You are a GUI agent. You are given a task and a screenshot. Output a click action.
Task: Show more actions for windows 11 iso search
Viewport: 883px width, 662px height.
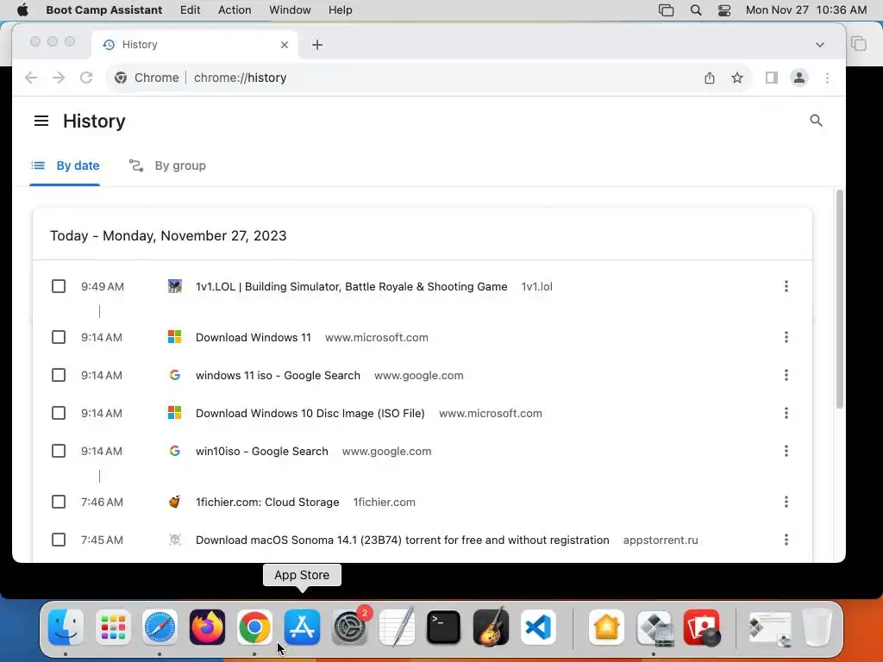point(786,375)
